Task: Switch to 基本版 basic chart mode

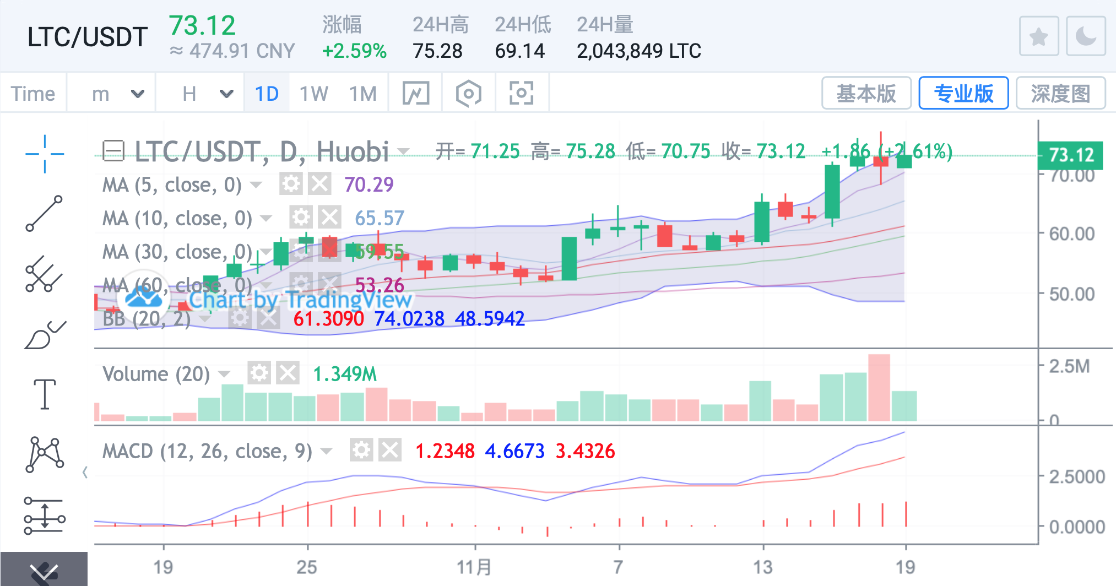Action: [866, 93]
